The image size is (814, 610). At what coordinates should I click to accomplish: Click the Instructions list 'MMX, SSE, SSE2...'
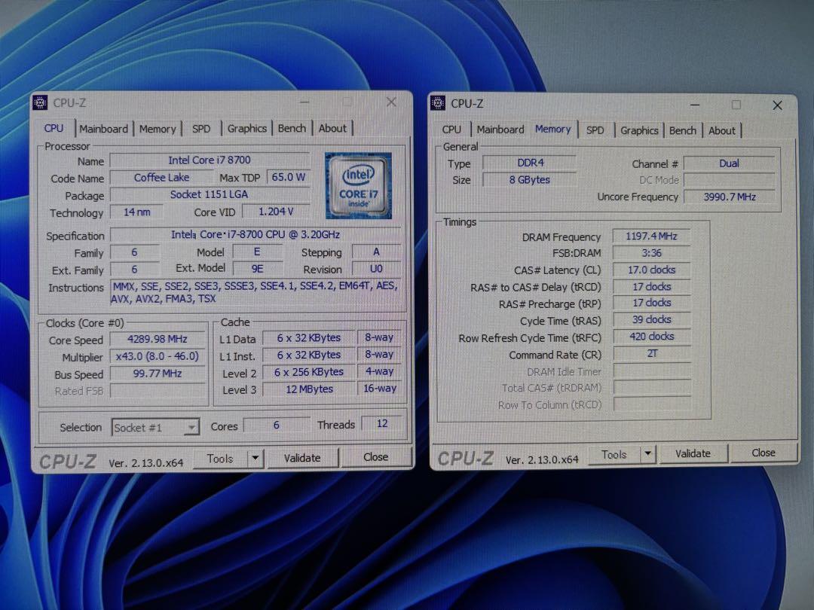[x=255, y=292]
